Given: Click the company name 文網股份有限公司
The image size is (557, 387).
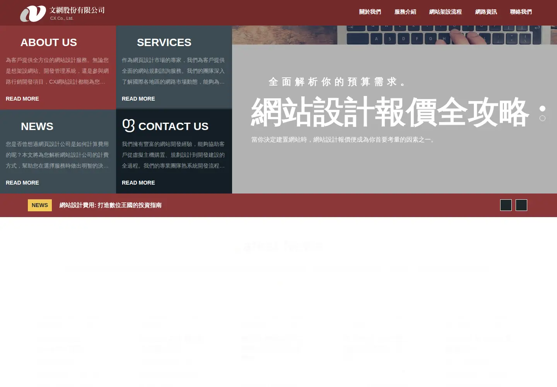Looking at the screenshot, I should (77, 10).
